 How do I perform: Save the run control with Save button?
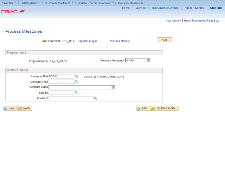9,108
